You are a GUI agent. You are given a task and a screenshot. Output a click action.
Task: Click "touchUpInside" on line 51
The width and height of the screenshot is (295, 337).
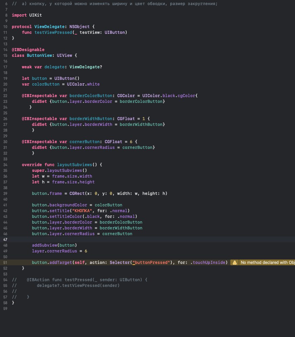(209, 263)
